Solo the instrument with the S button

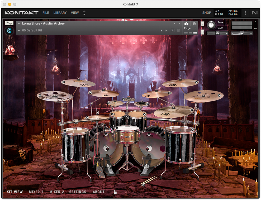202,24
